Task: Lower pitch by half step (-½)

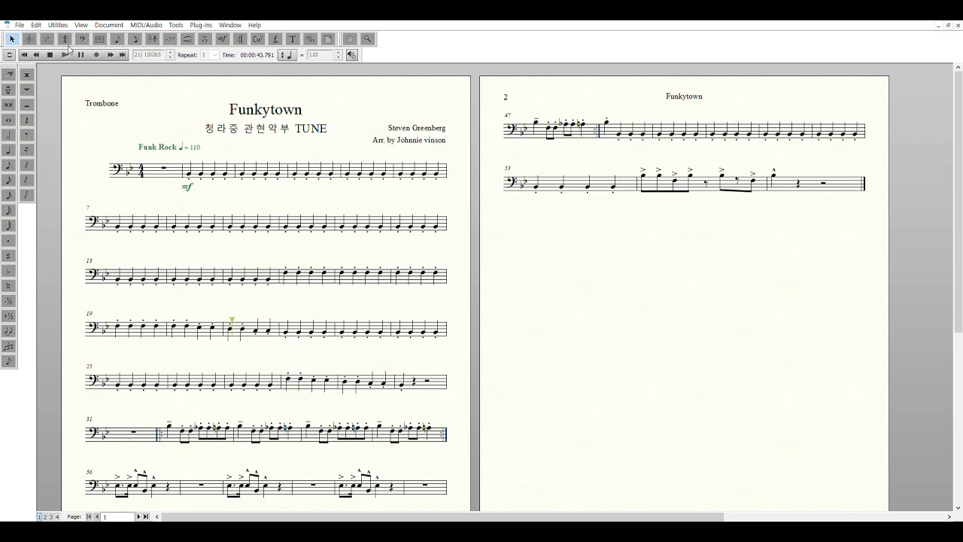Action: coord(9,300)
